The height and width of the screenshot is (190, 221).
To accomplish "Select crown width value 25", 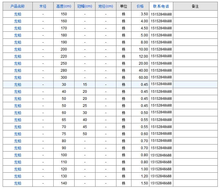I will click(85, 106).
